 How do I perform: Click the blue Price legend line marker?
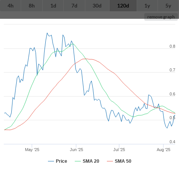(x=51, y=161)
